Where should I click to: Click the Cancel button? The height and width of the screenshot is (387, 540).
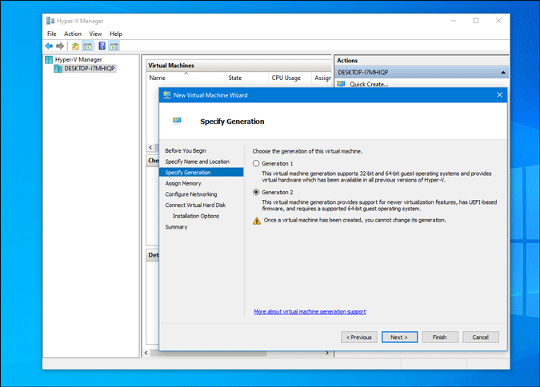click(x=481, y=337)
